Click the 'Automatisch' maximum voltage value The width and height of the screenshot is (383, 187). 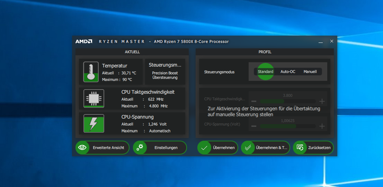160,131
